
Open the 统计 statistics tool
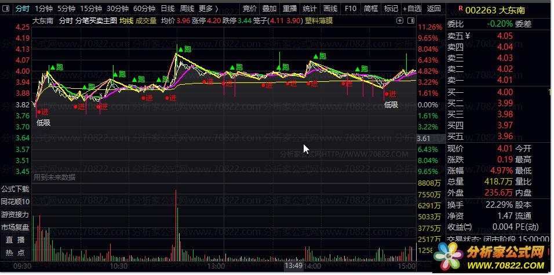point(310,9)
